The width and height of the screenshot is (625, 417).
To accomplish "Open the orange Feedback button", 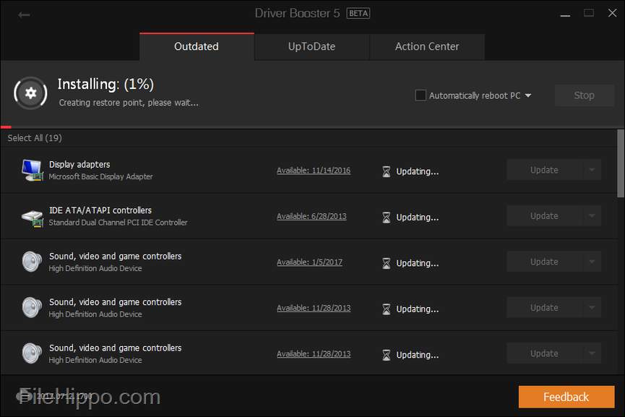I will pyautogui.click(x=566, y=397).
